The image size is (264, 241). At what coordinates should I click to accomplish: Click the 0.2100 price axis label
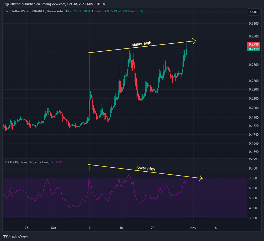coord(254,98)
